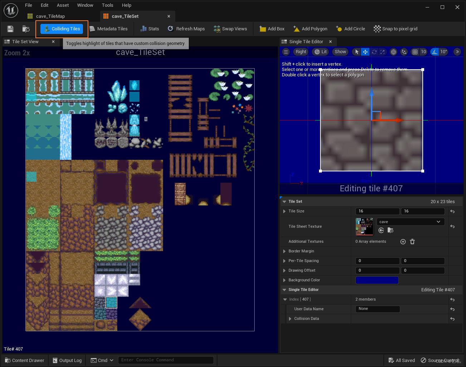The width and height of the screenshot is (466, 367).
Task: Choose the rotate tool in viewport
Action: 374,52
